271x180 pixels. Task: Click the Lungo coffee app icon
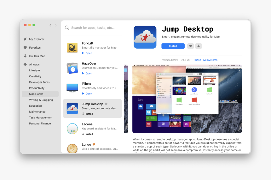pyautogui.click(x=72, y=148)
